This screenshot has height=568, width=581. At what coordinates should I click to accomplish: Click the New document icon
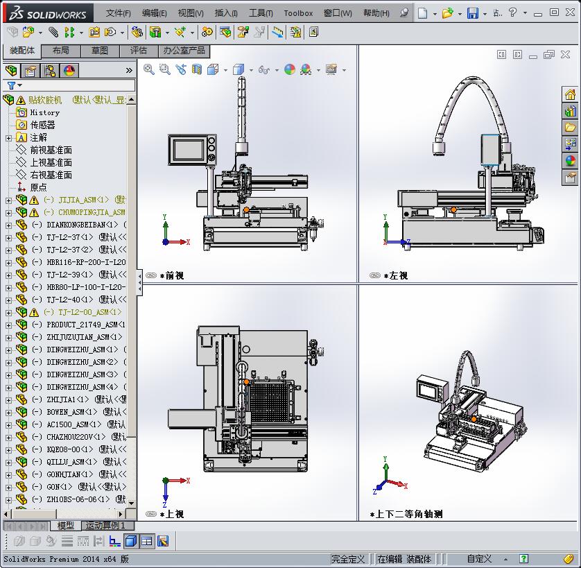pyautogui.click(x=422, y=13)
